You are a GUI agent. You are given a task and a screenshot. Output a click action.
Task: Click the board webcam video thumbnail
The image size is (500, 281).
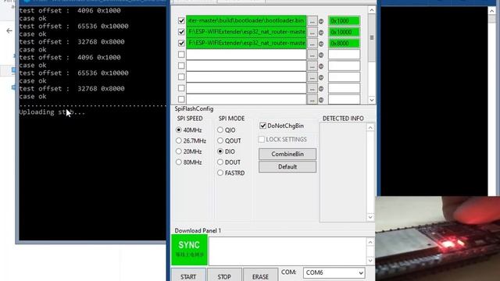click(437, 239)
